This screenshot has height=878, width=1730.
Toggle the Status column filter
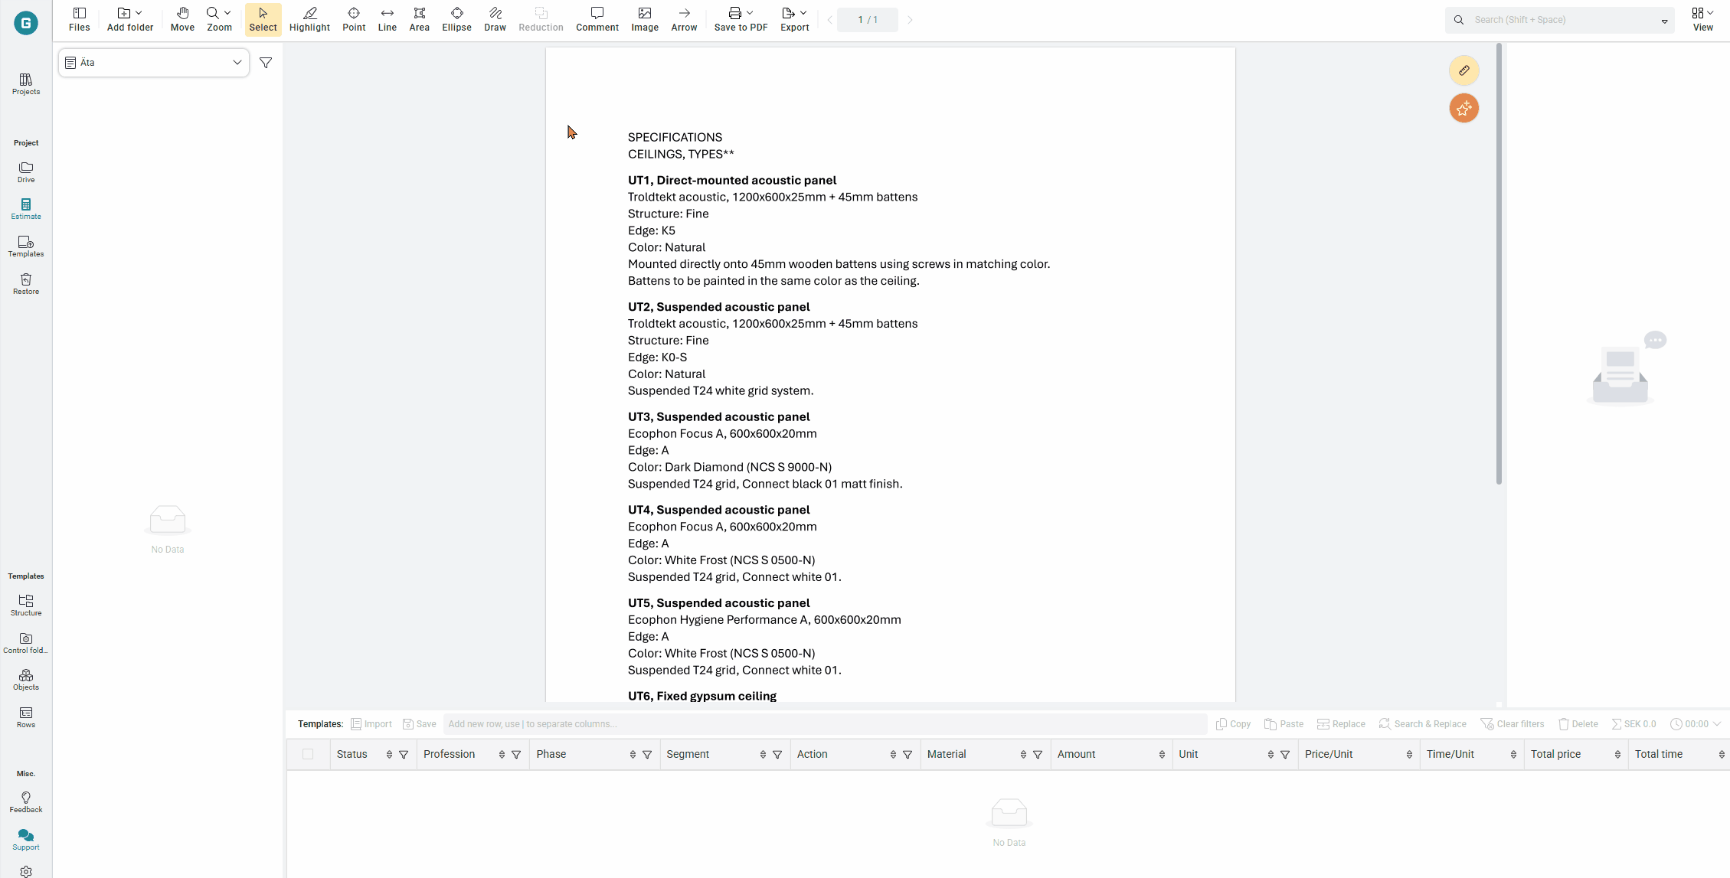click(404, 755)
